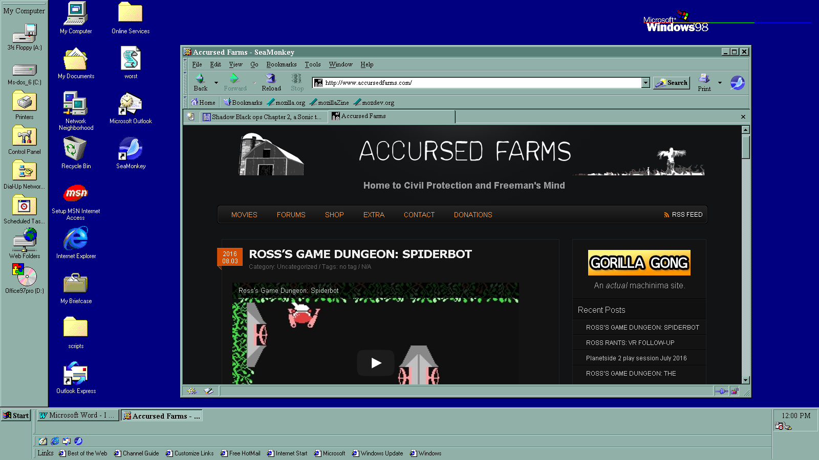
Task: Select the Microsoft Outlook desktop icon
Action: [x=131, y=108]
